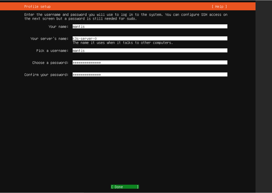Click the opening bracket of the Help button
The width and height of the screenshot is (272, 193).
(213, 6)
